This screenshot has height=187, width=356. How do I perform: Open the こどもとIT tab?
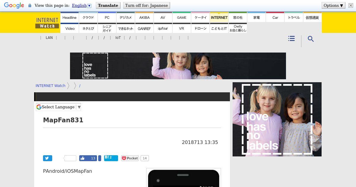[219, 28]
